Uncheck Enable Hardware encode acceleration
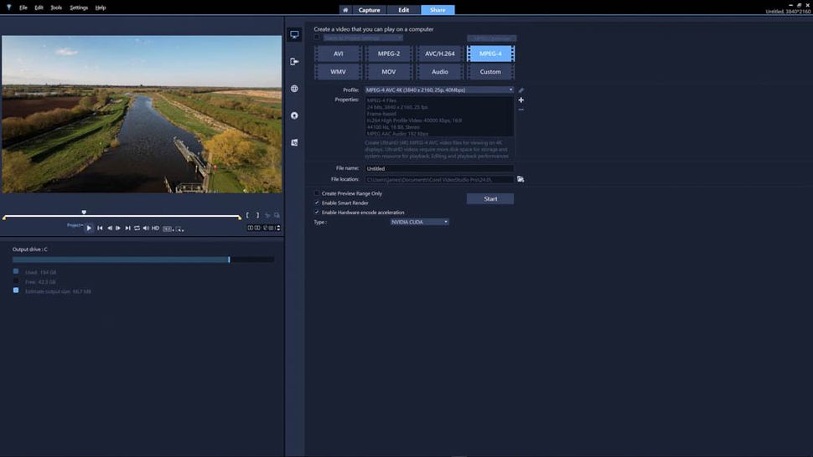813x457 pixels. 317,213
